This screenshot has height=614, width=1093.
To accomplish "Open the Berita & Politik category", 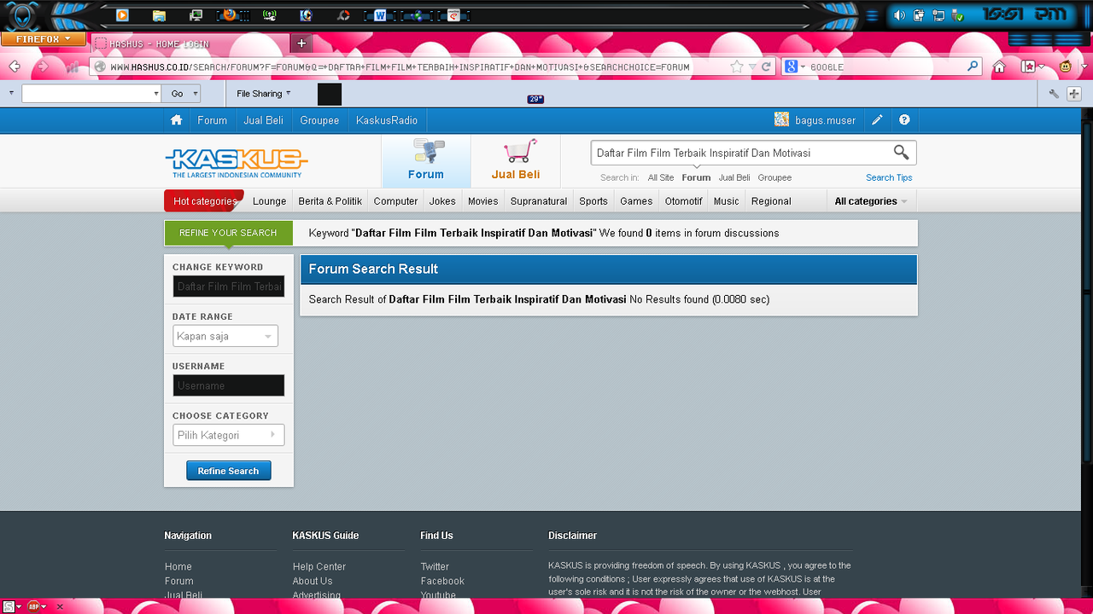I will [x=330, y=201].
